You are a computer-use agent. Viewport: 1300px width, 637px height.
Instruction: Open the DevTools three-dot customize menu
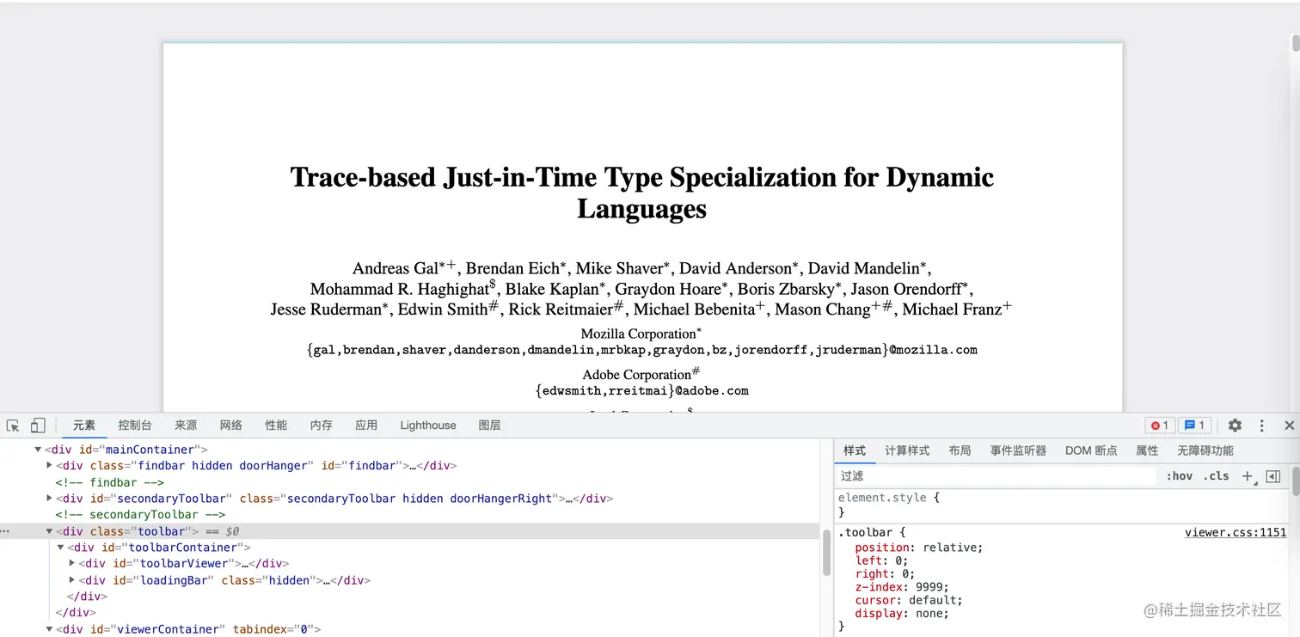click(1262, 426)
